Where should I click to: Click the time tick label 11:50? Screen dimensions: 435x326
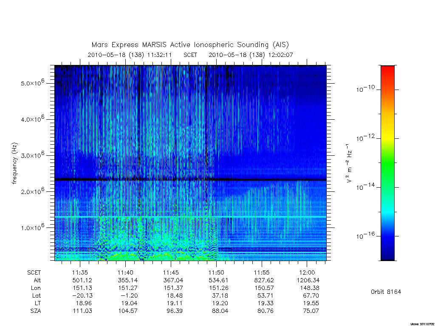point(216,273)
